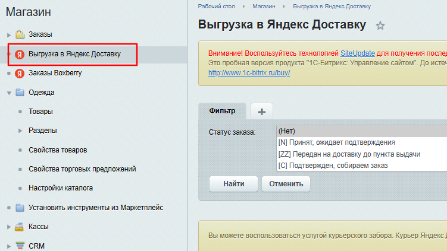Screen dimensions: 447x251
Task: Go to Магазин breadcrumb link
Action: click(x=264, y=7)
